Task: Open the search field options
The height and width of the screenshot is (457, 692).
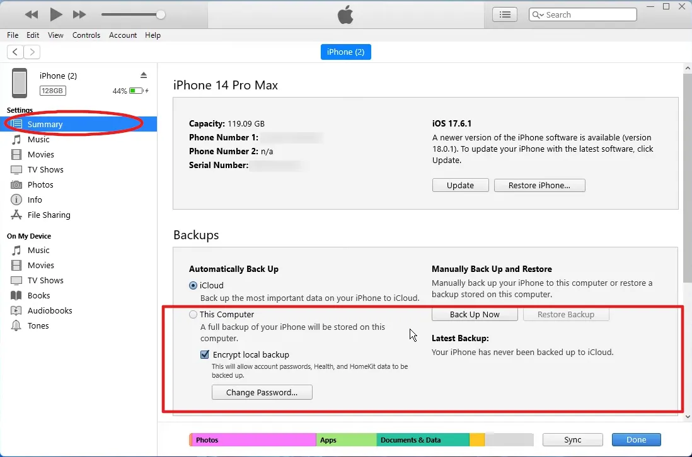Action: coord(538,14)
